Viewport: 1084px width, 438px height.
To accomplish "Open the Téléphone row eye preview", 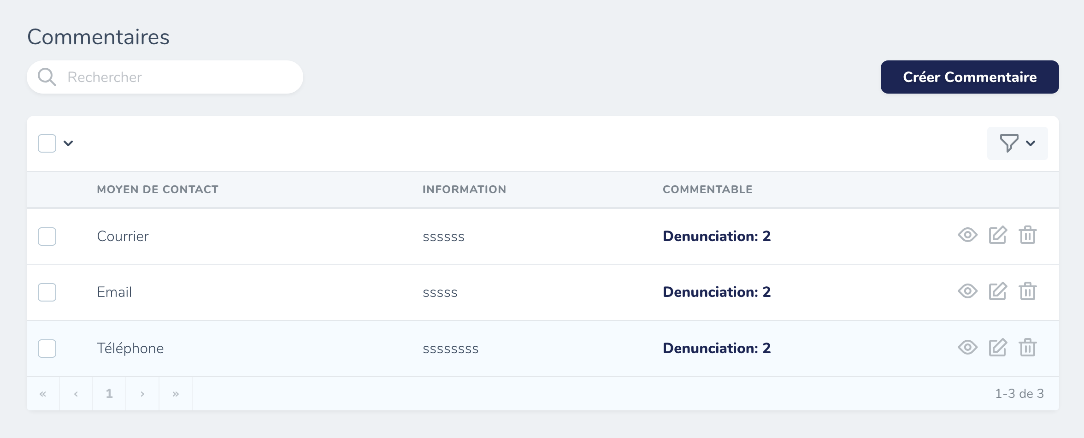I will (967, 348).
